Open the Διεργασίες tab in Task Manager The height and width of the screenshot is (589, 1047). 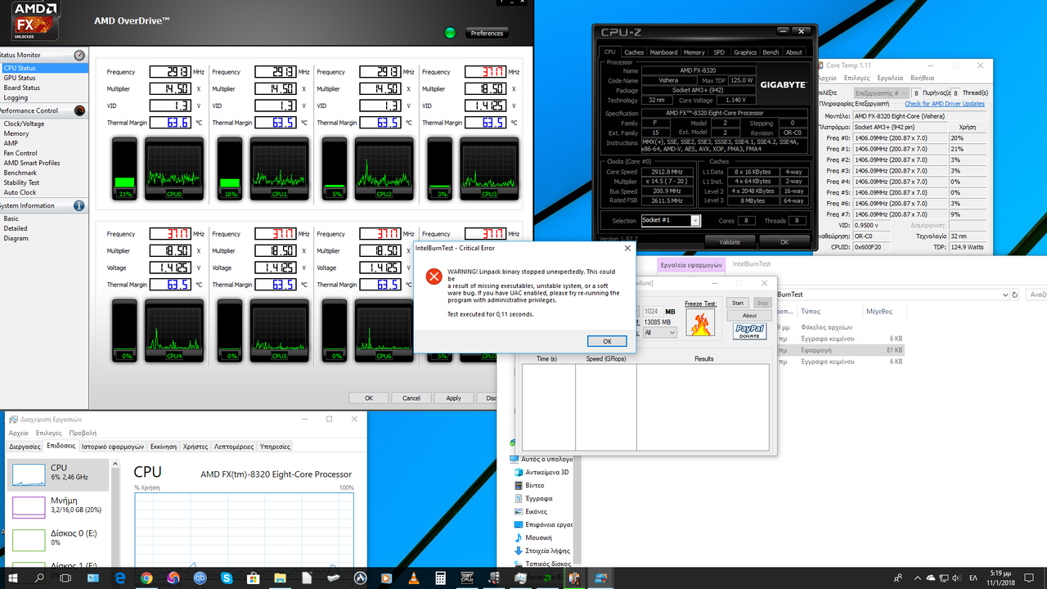point(25,447)
